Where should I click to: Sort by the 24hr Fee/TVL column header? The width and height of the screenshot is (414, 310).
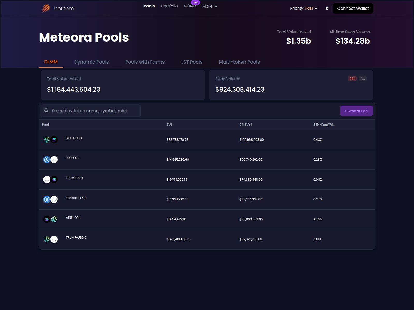(x=323, y=125)
